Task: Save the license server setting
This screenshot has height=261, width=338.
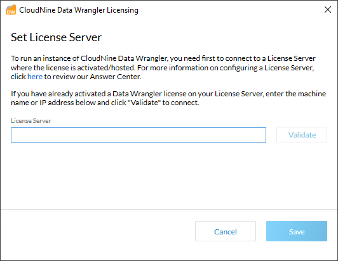Action: coord(297,231)
